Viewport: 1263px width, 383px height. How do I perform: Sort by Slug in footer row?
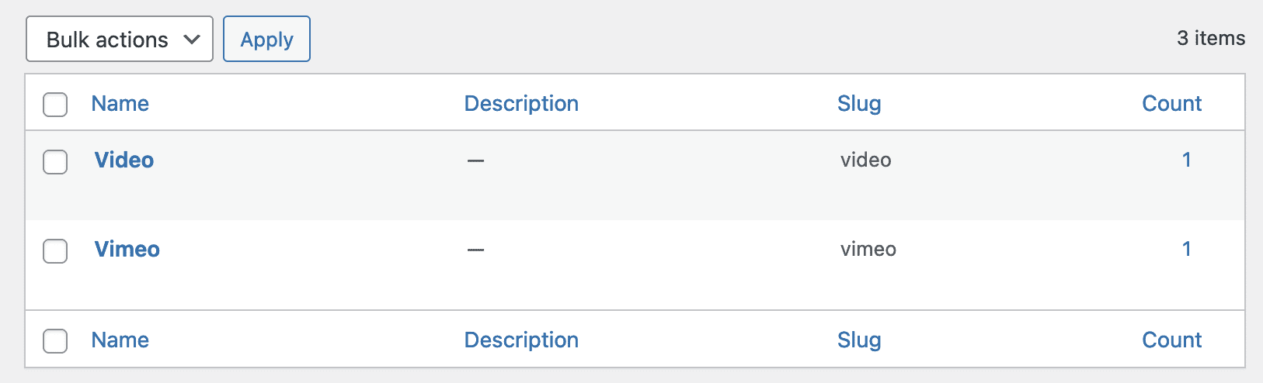859,340
